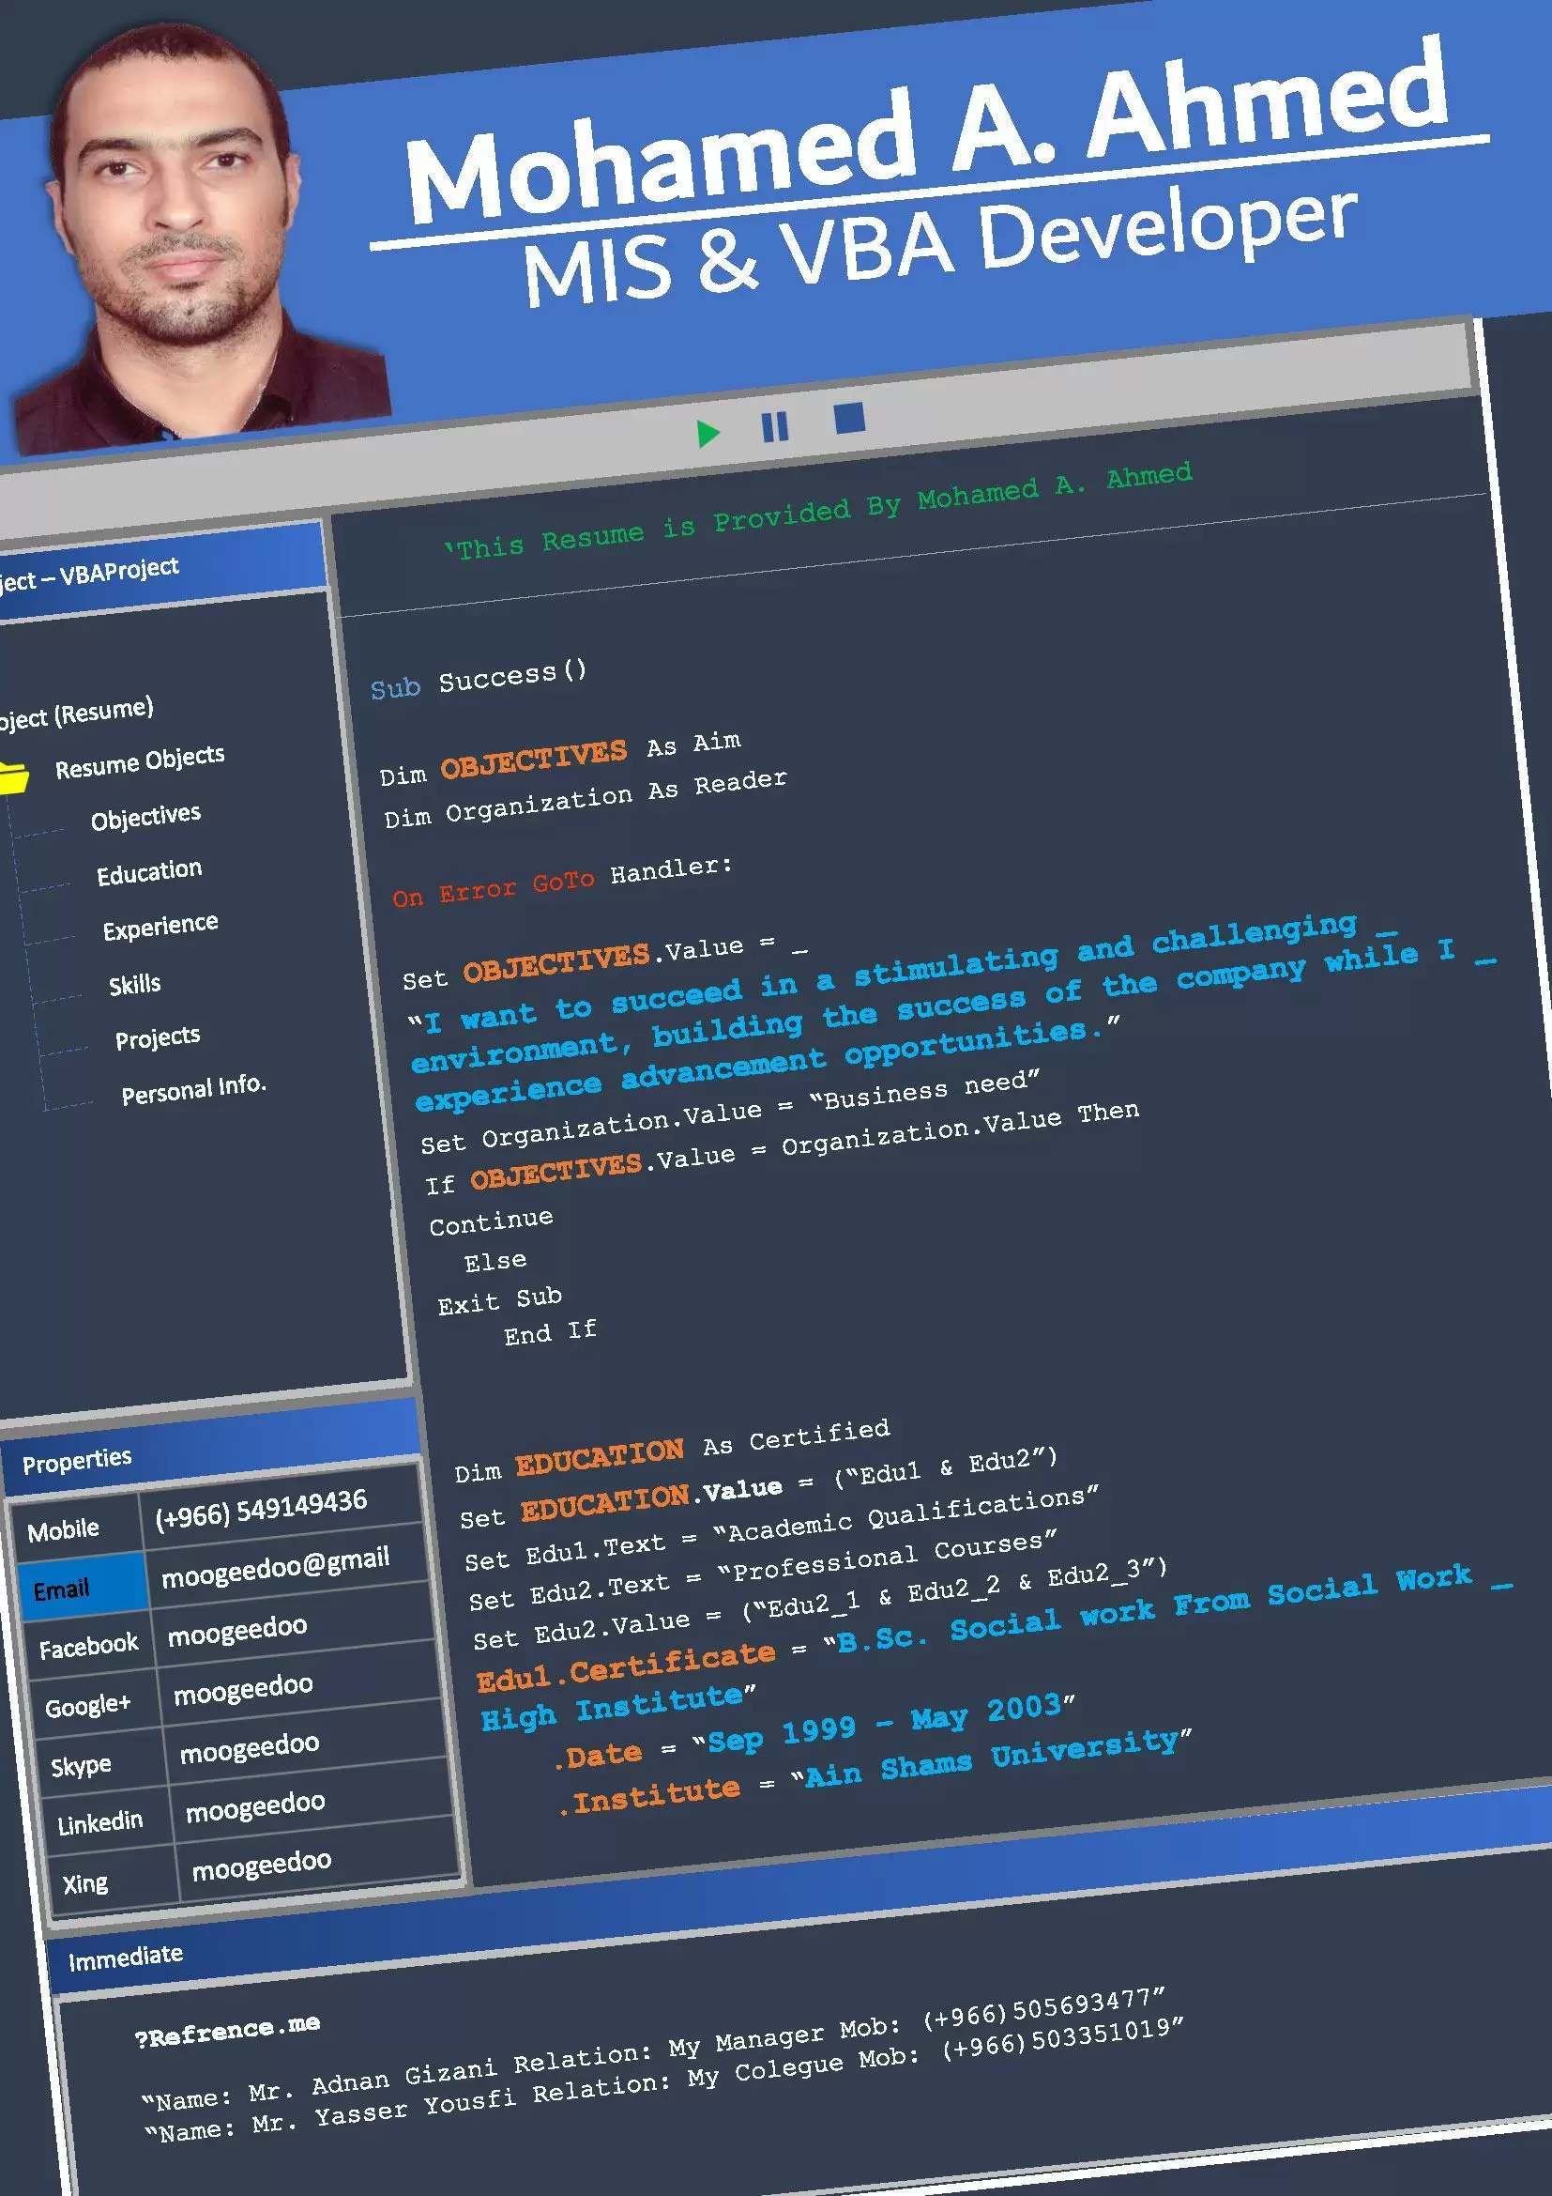
Task: Click the Mobile number value field
Action: (260, 1509)
